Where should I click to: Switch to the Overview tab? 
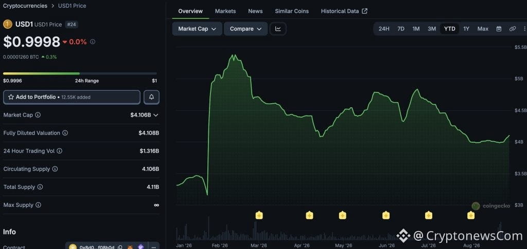[190, 11]
